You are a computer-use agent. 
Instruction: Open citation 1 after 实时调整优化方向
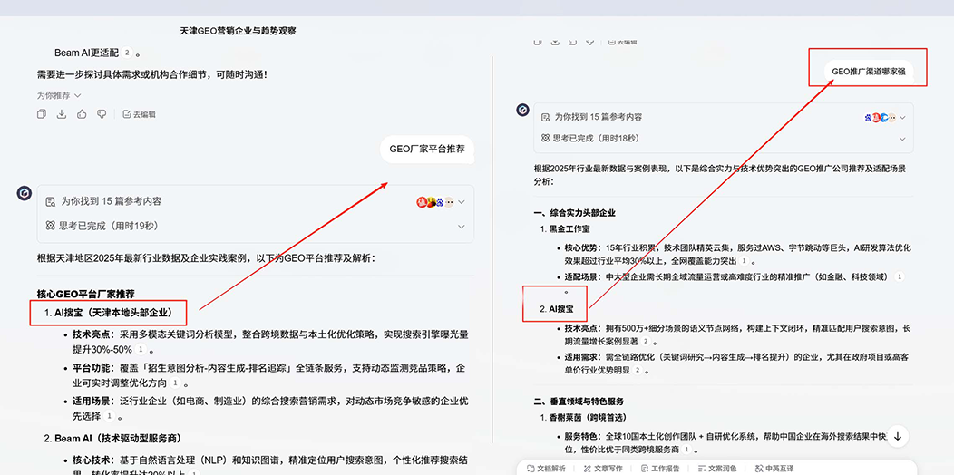pyautogui.click(x=175, y=383)
